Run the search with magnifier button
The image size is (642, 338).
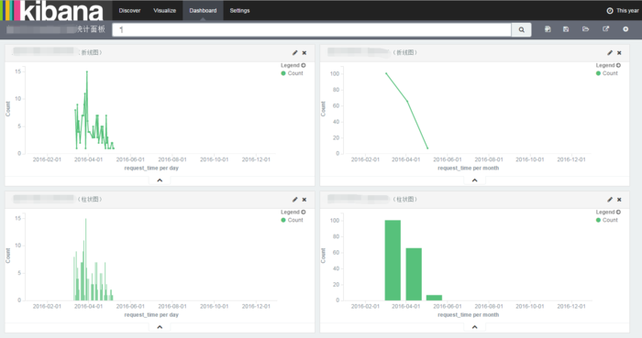[521, 29]
